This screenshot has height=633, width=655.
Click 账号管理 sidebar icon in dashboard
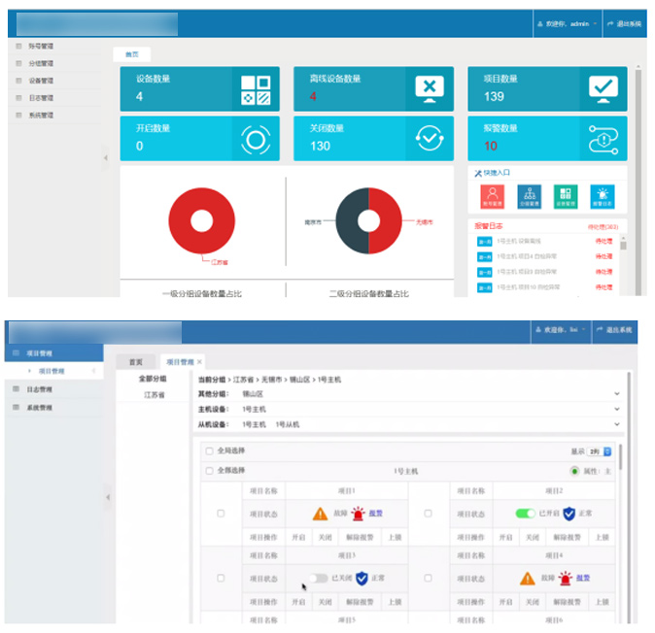(x=18, y=46)
